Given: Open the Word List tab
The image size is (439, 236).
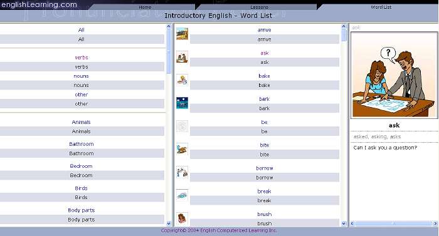Looking at the screenshot, I should point(381,8).
